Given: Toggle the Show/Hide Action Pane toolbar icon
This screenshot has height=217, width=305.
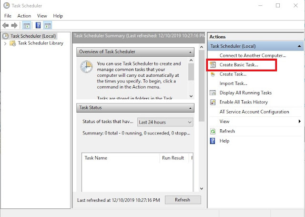Looking at the screenshot, I should (48, 25).
